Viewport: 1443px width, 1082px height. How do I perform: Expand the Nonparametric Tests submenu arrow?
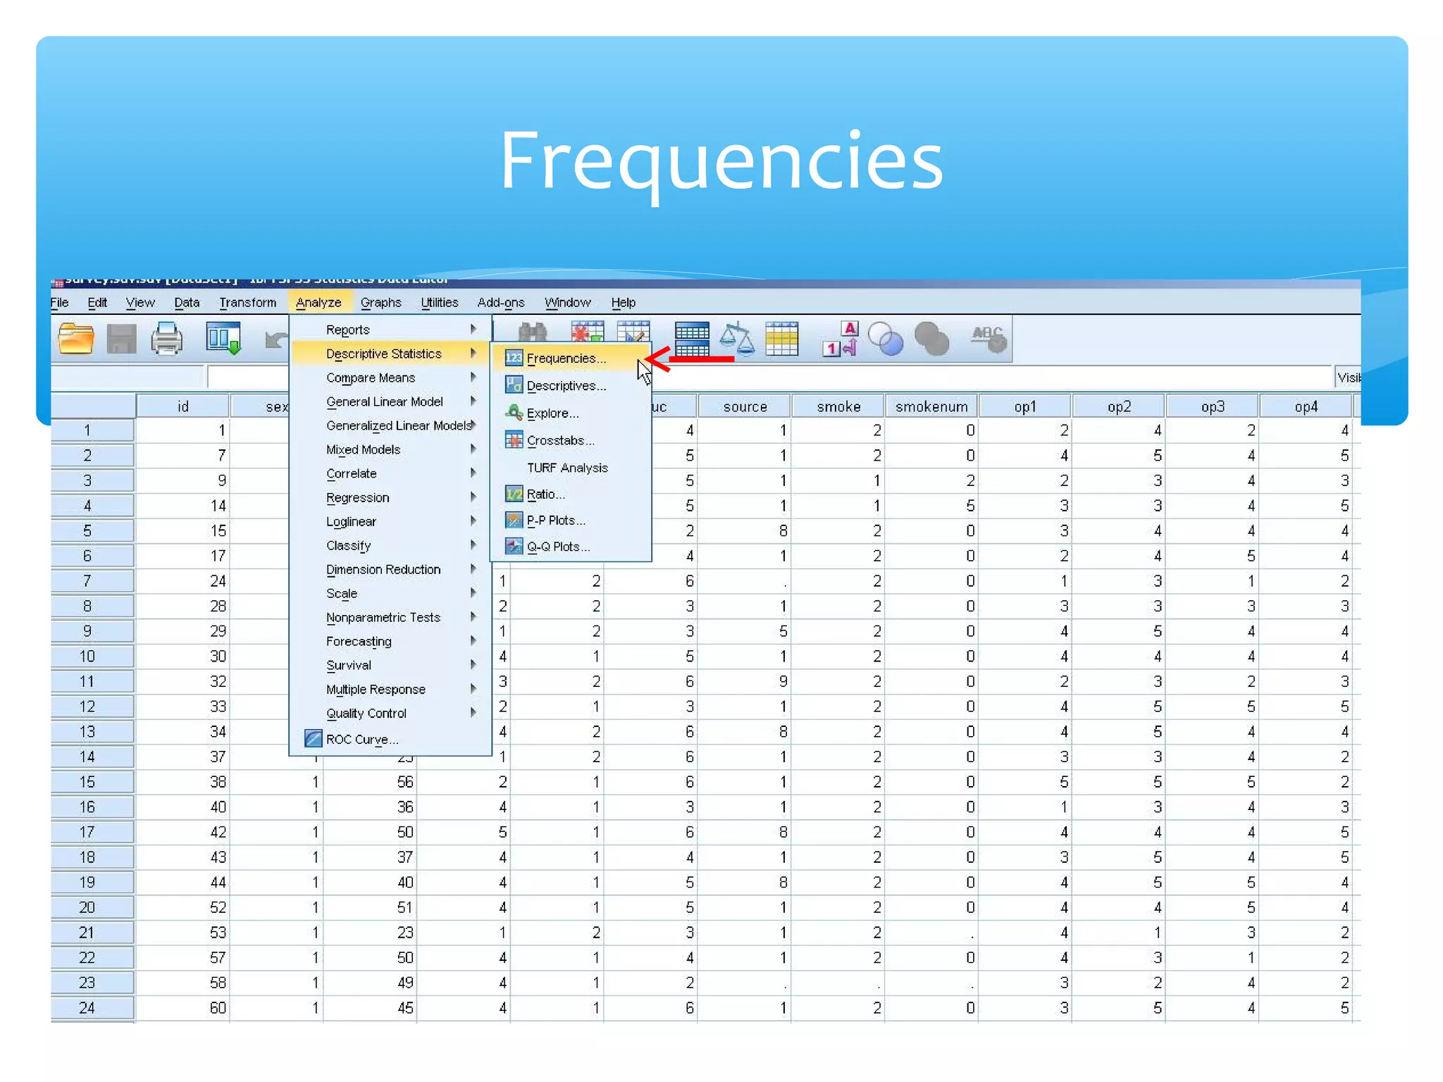point(473,616)
